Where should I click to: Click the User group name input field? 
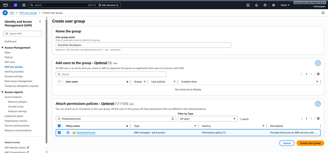click(x=143, y=45)
